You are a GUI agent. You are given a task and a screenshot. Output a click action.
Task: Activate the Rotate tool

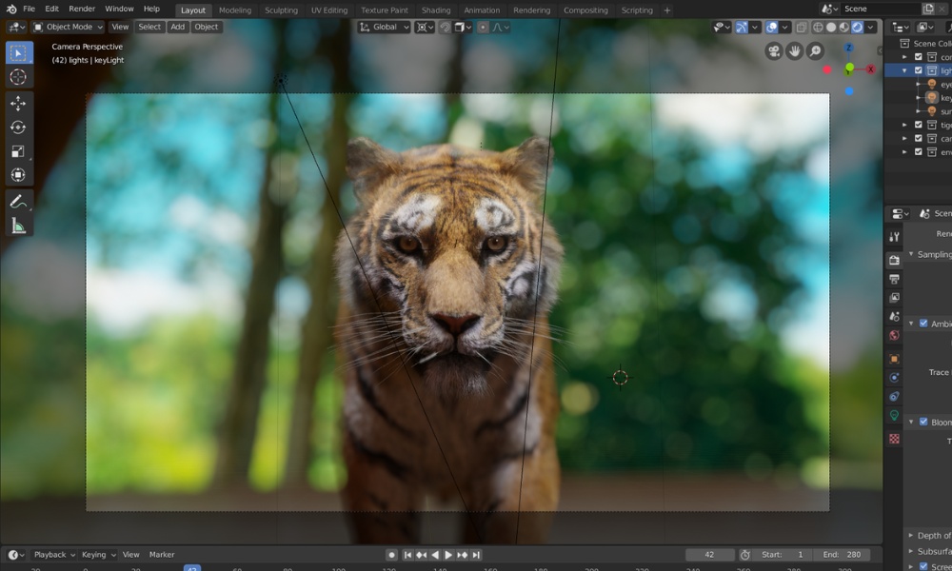(x=19, y=126)
